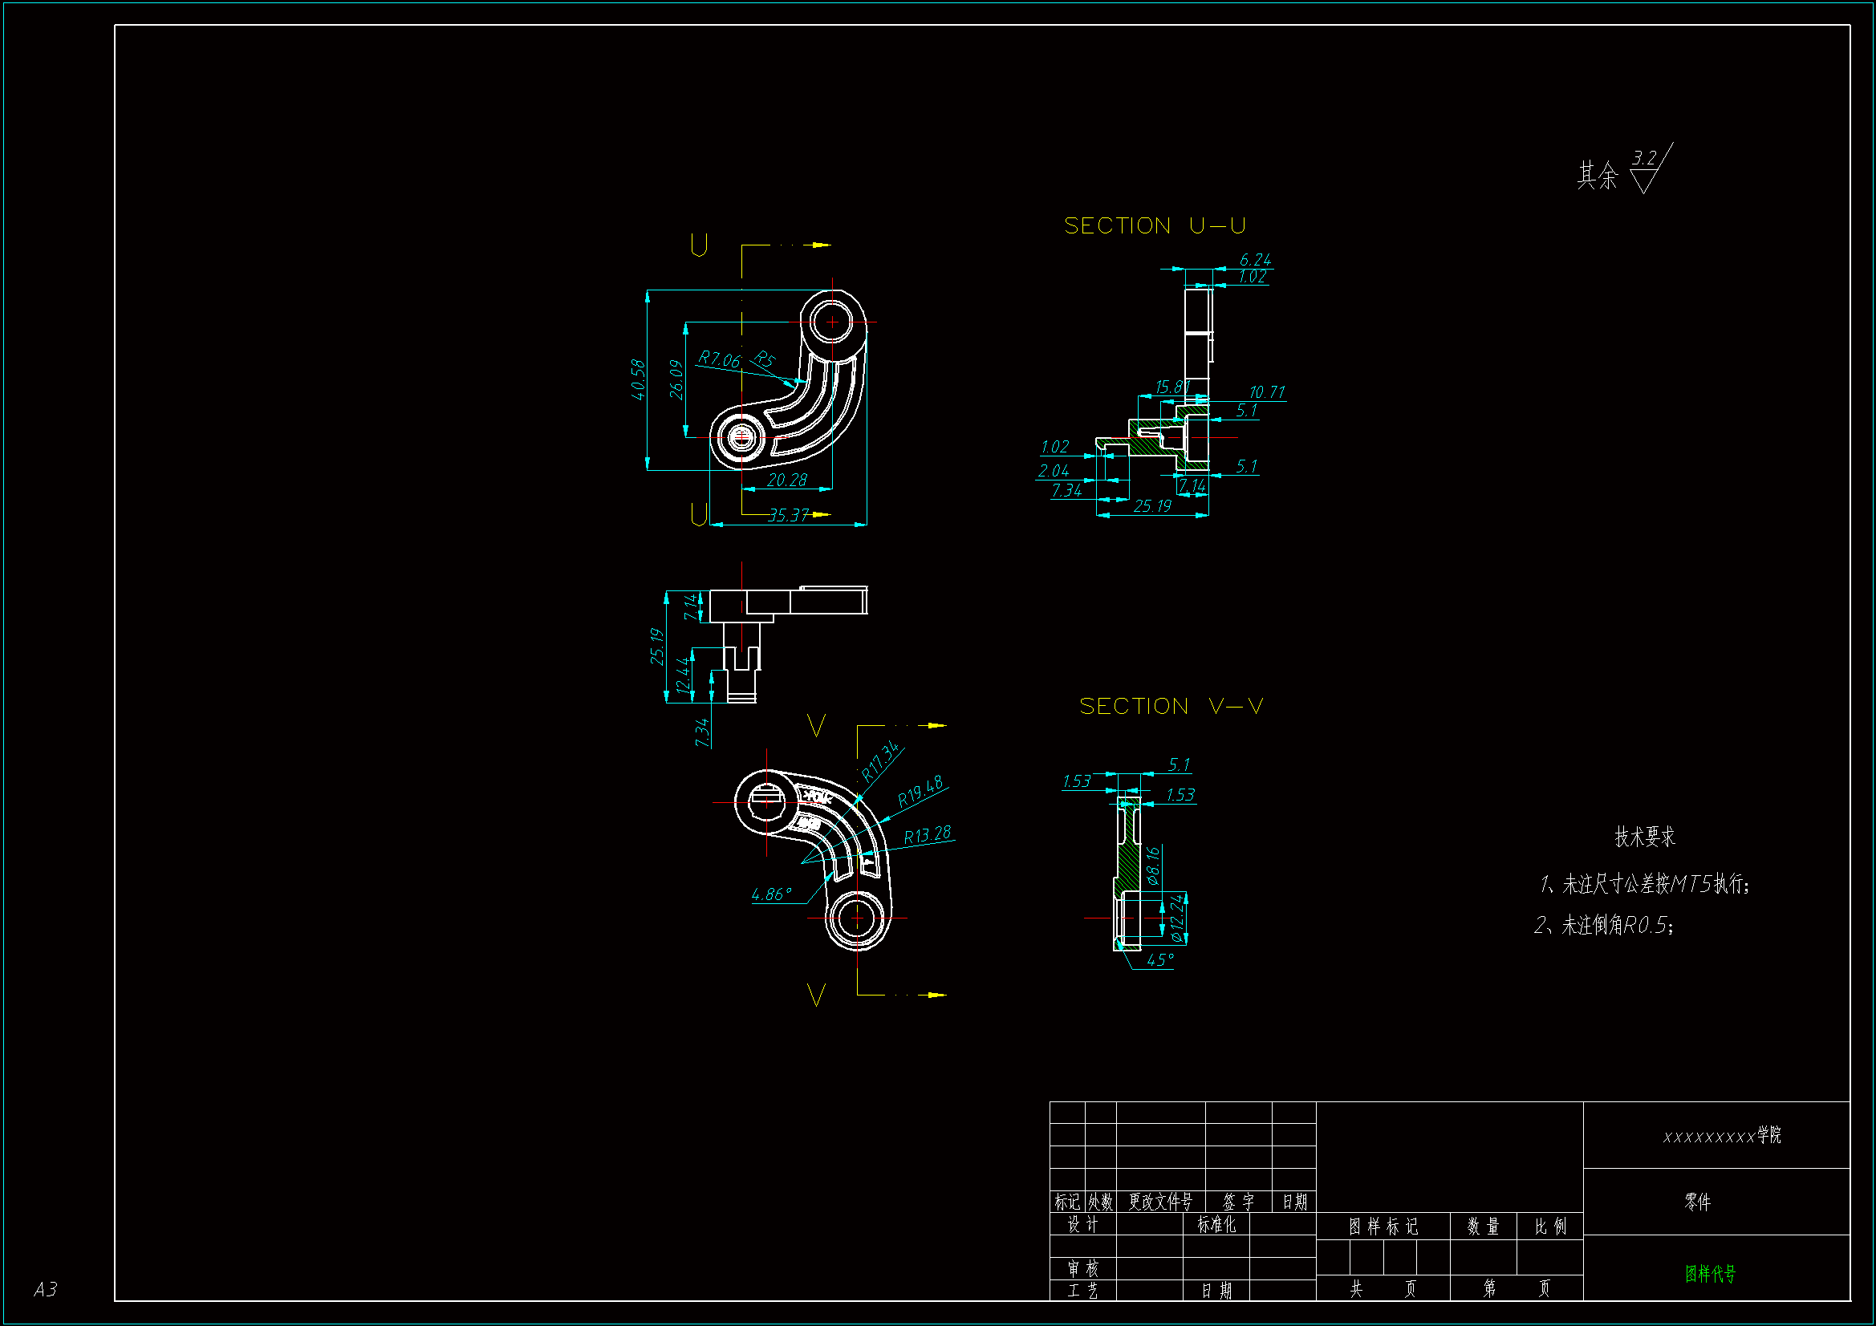The image size is (1876, 1326).
Task: Click the SECTION V-V view title
Action: pyautogui.click(x=1171, y=707)
